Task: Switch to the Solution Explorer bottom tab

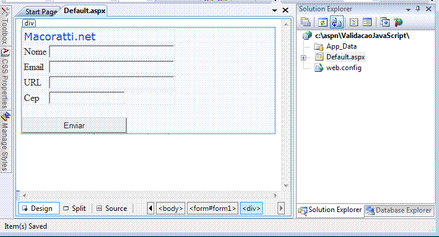Action: pos(331,210)
